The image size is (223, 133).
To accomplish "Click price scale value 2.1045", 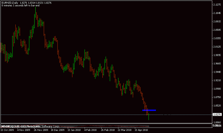I will [x=217, y=13].
